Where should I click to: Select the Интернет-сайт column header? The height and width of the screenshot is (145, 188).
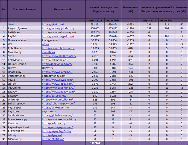pos(63,9)
